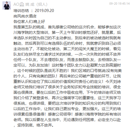Click the timestamp 09-20 19:45:14
The image size is (137, 133).
point(119,4)
